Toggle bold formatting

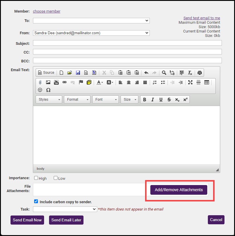coord(145,100)
